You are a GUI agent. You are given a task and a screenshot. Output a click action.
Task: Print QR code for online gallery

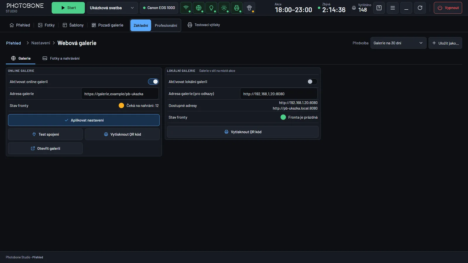pyautogui.click(x=122, y=134)
